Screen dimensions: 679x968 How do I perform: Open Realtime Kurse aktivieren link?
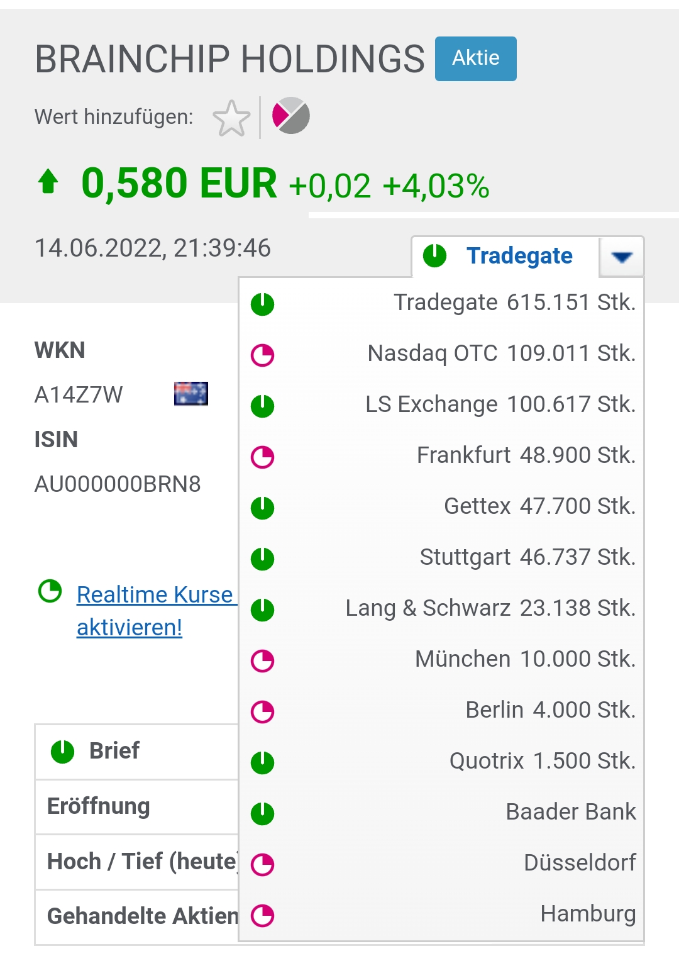pyautogui.click(x=155, y=611)
